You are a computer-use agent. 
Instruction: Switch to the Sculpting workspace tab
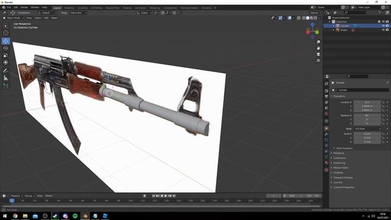(82, 8)
